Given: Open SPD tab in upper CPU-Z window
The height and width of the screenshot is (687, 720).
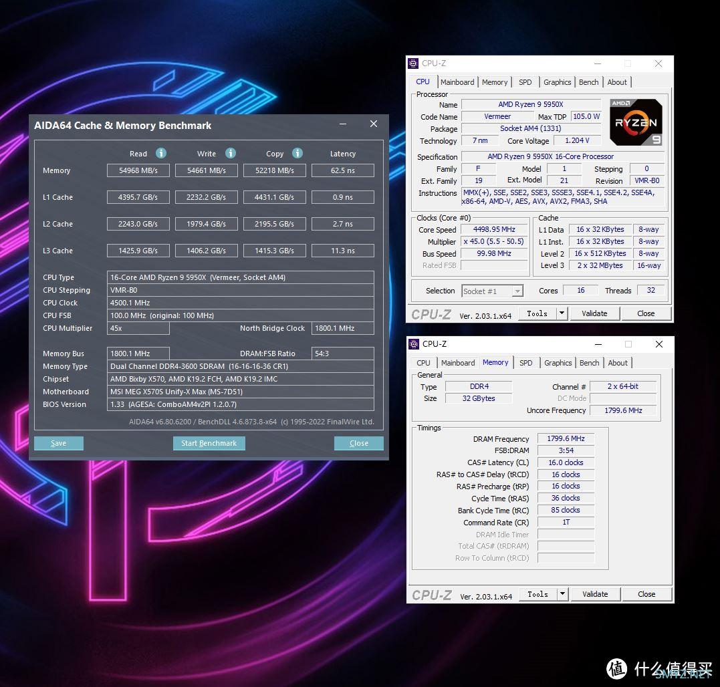Looking at the screenshot, I should point(525,82).
